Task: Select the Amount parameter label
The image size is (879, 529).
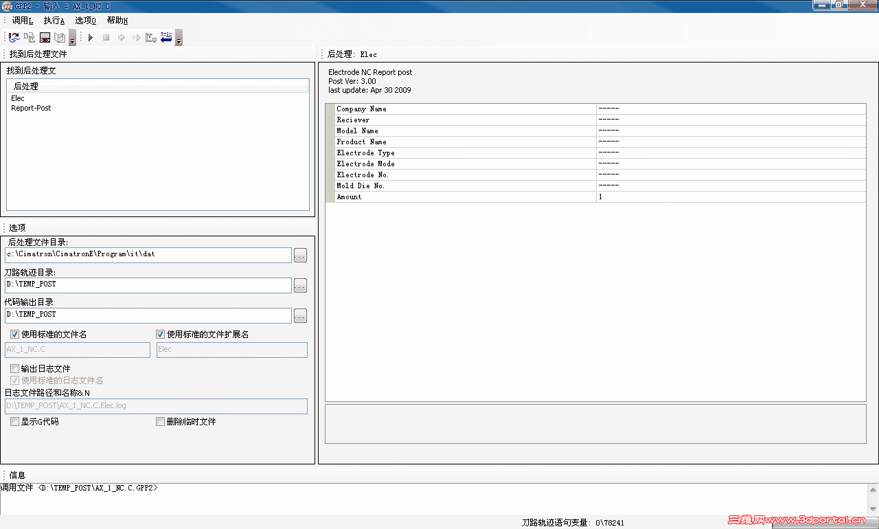Action: coord(349,196)
